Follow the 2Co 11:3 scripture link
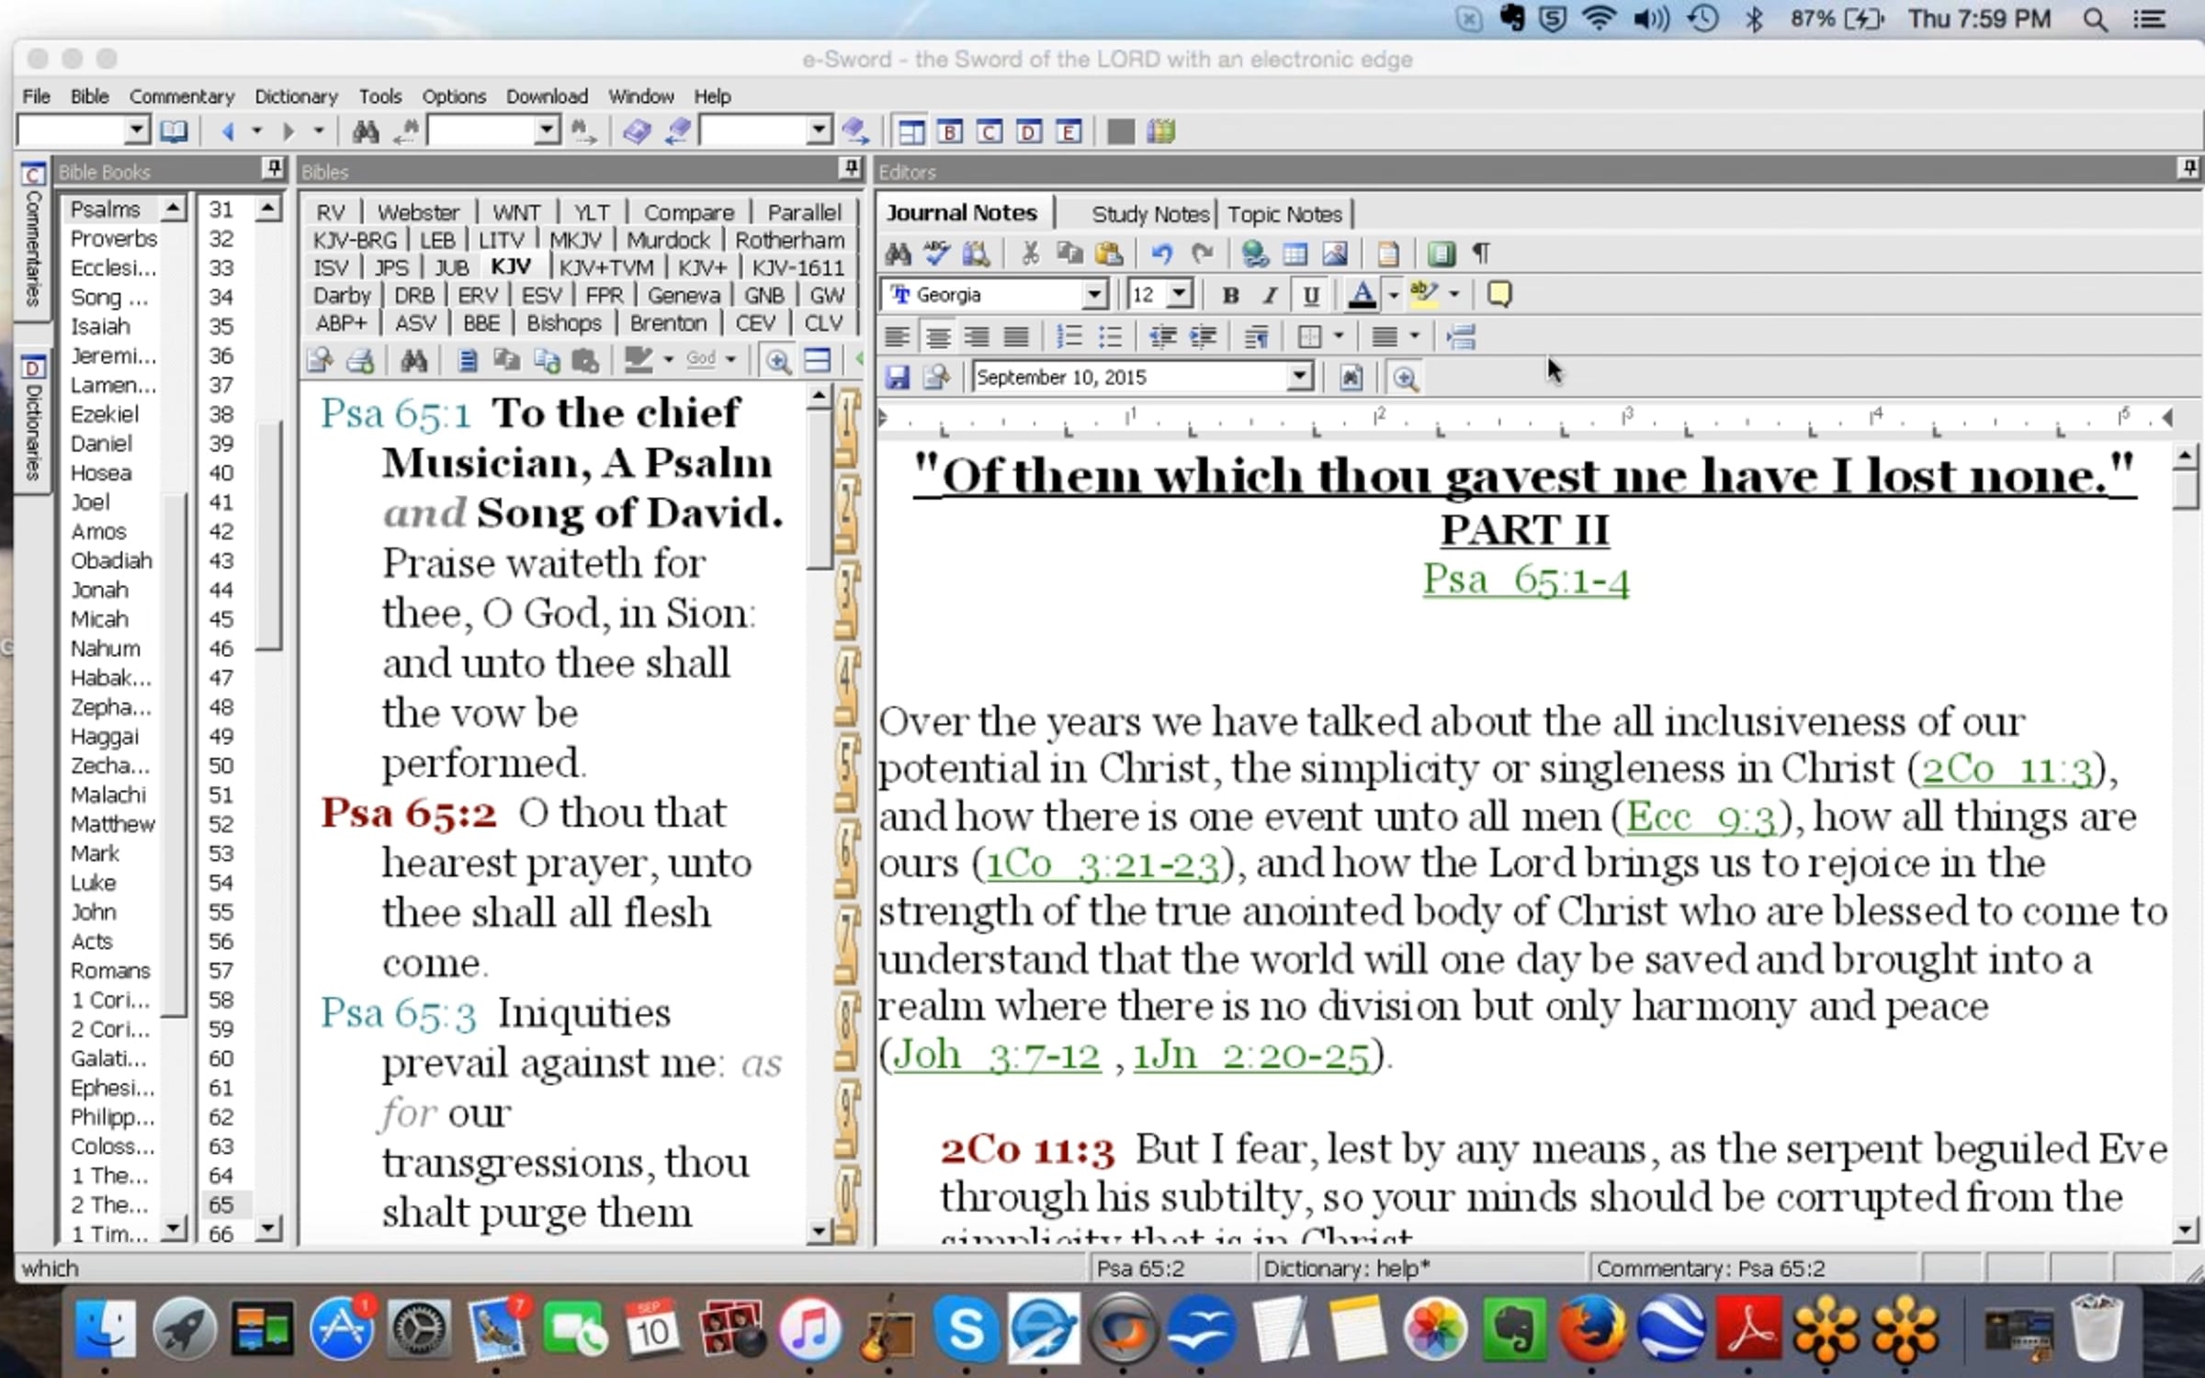Image resolution: width=2205 pixels, height=1378 pixels. coord(2006,770)
